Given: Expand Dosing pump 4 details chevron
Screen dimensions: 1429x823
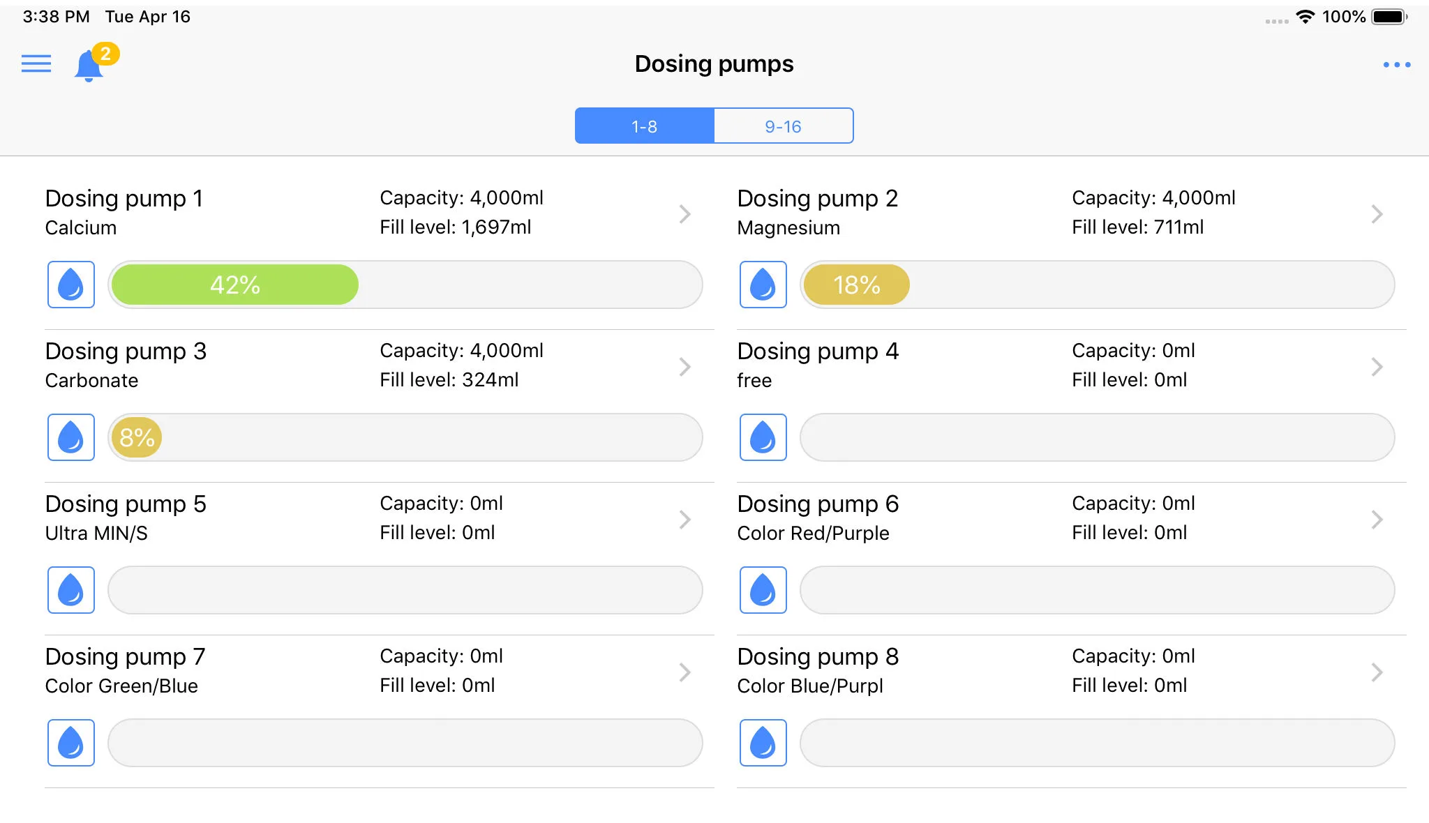Looking at the screenshot, I should pos(1377,366).
